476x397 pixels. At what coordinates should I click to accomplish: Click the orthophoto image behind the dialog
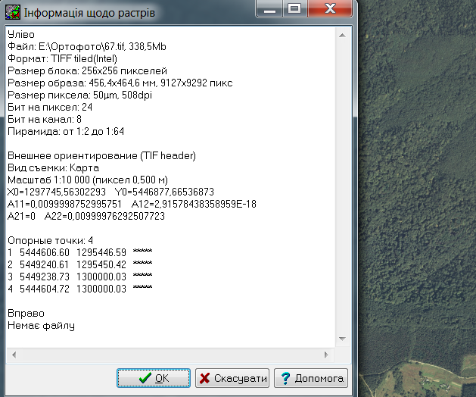pos(416,189)
